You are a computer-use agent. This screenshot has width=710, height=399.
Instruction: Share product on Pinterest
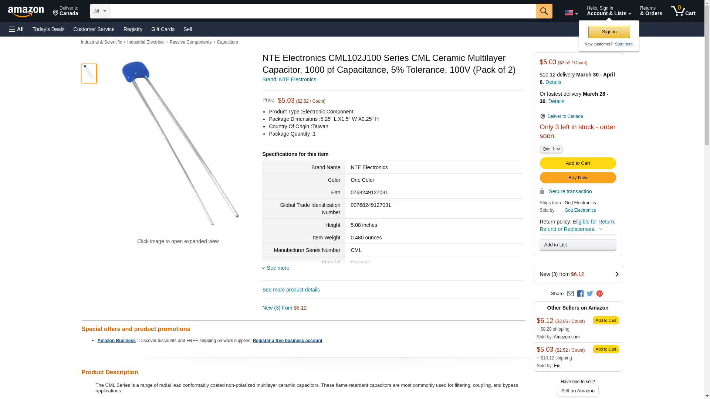[599, 294]
